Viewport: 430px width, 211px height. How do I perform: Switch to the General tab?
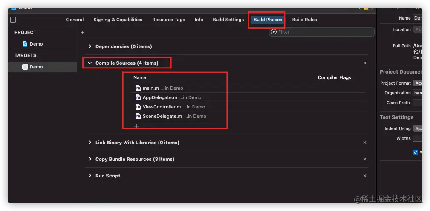pos(75,20)
